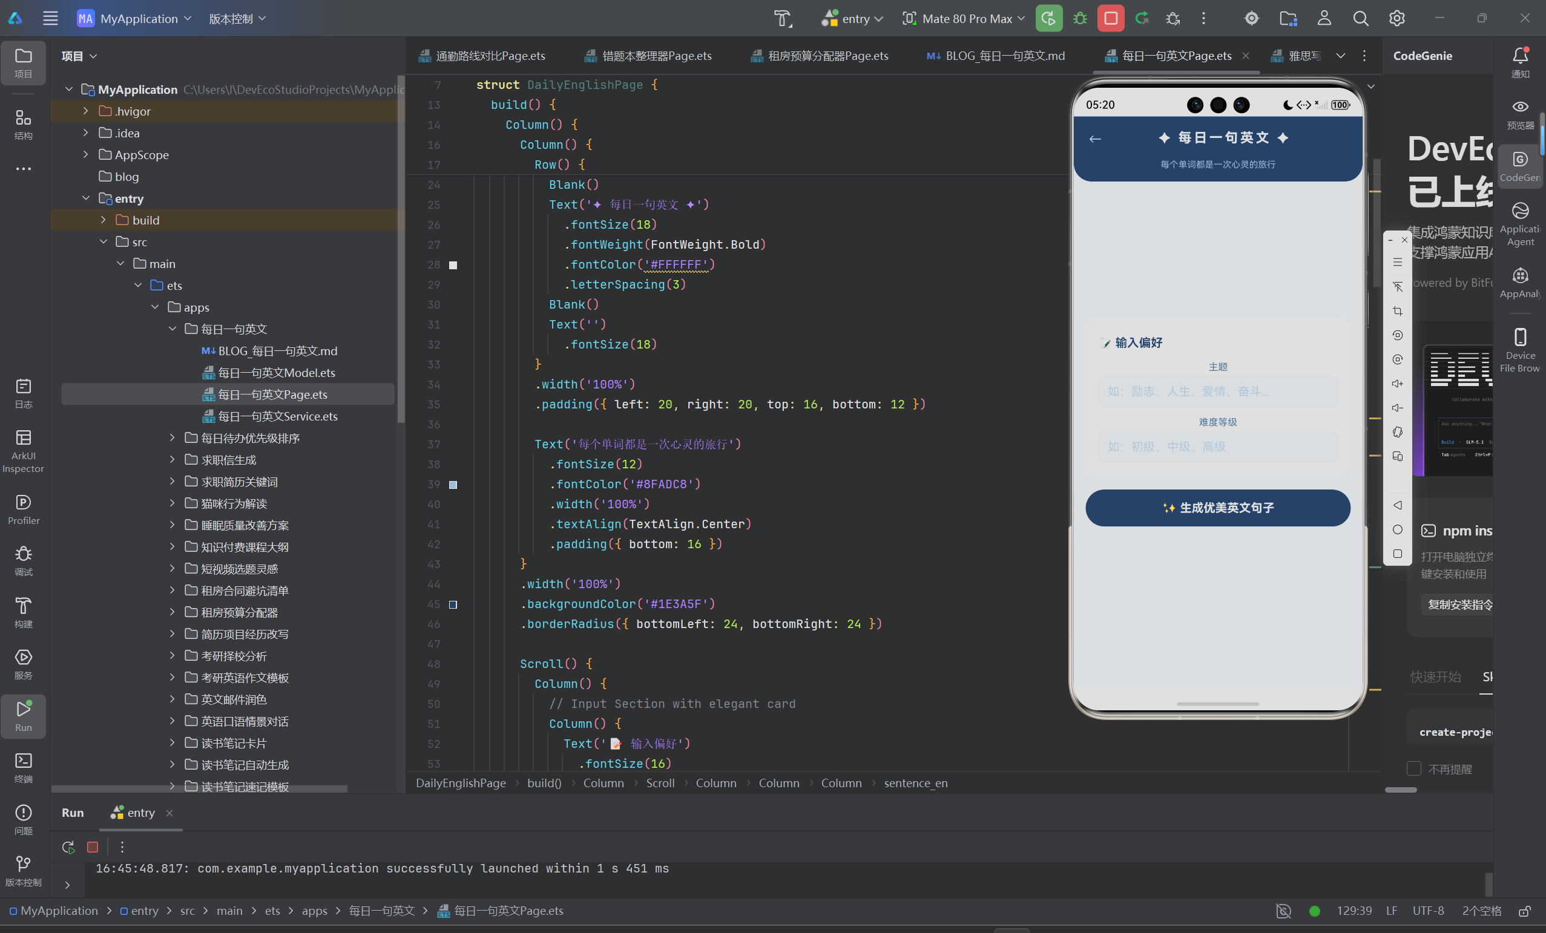The image size is (1546, 933).
Task: Switch to 快速开始 tab in CodeGenie
Action: (1436, 676)
